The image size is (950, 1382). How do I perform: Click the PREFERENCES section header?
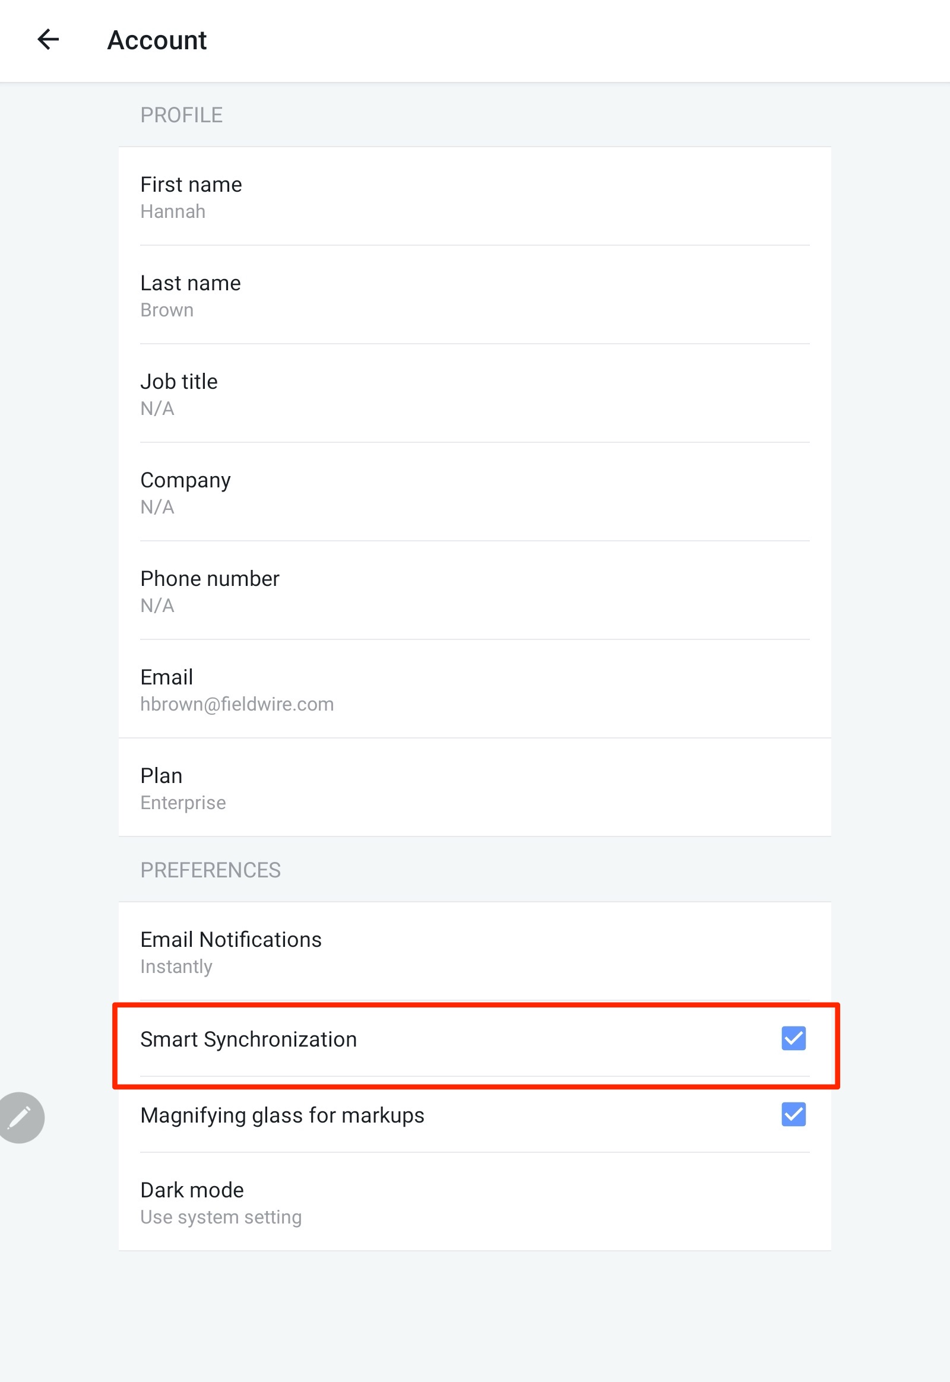pyautogui.click(x=211, y=870)
